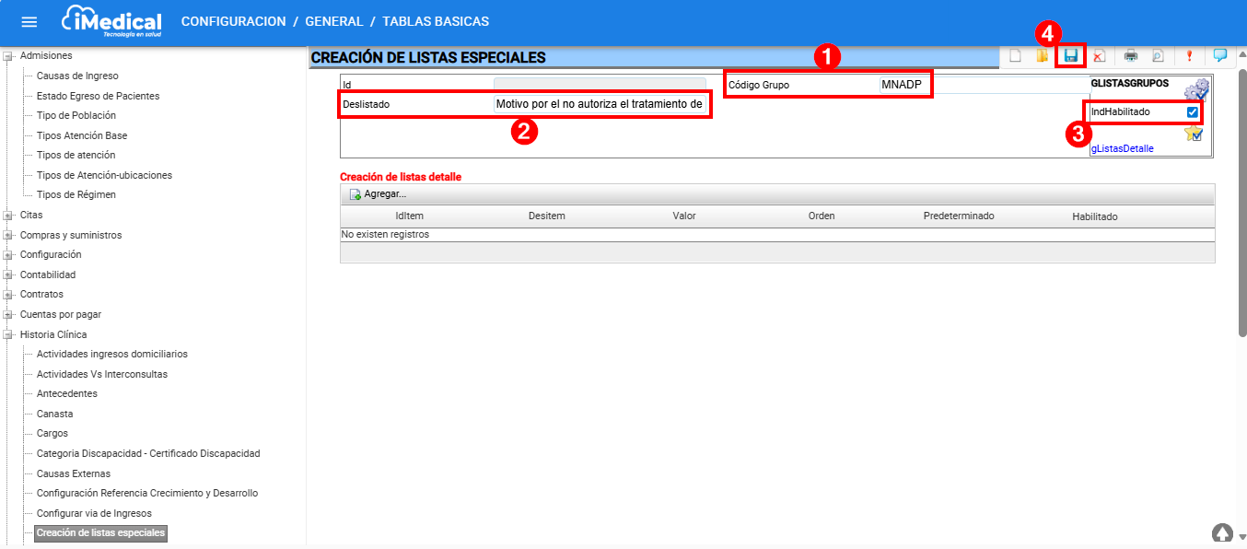
Task: Click the Agregar... button
Action: [x=378, y=194]
